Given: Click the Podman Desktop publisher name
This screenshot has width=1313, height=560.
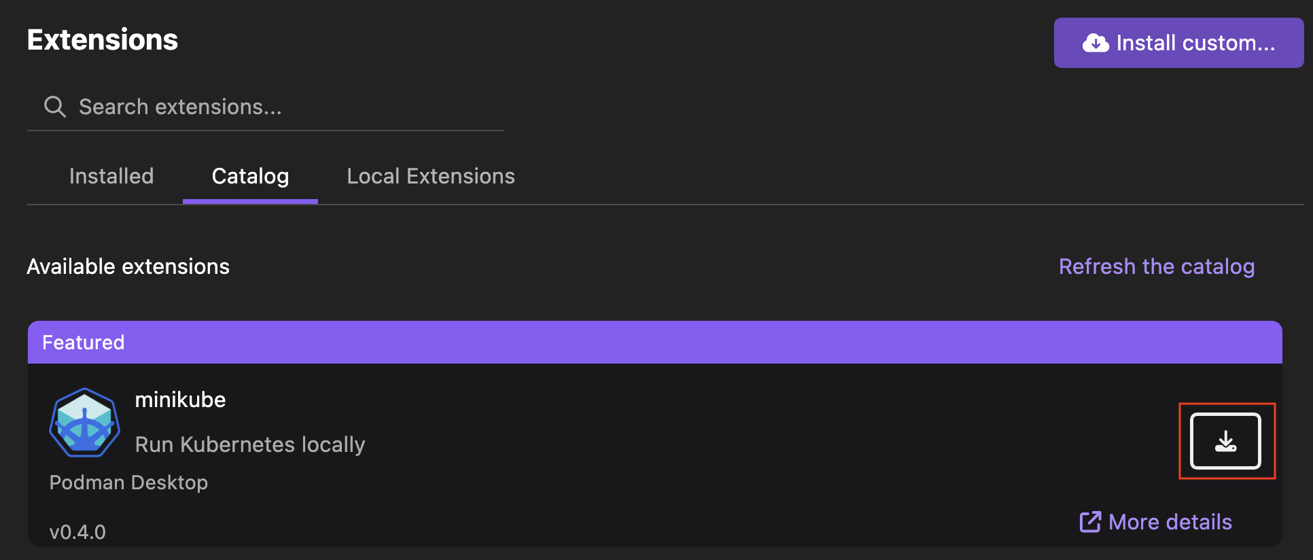Looking at the screenshot, I should 128,483.
